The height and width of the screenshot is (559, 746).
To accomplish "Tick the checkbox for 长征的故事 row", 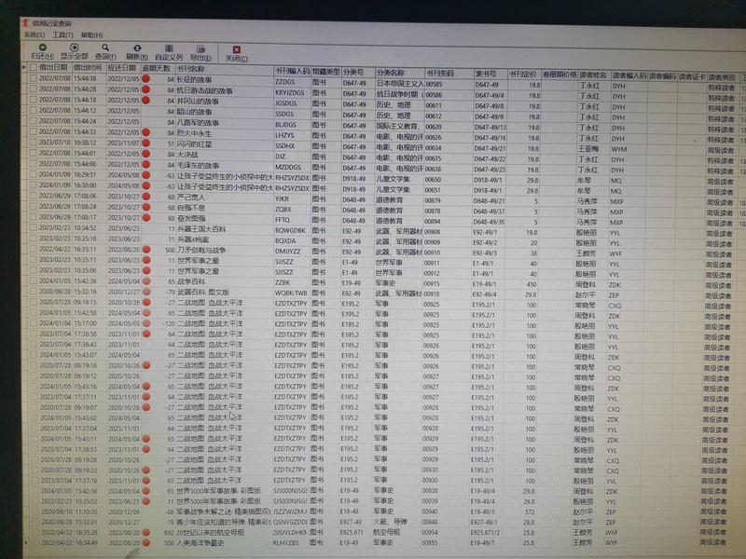I will (34, 78).
